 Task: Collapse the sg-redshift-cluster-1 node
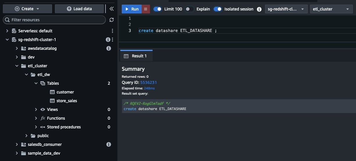pyautogui.click(x=7, y=40)
